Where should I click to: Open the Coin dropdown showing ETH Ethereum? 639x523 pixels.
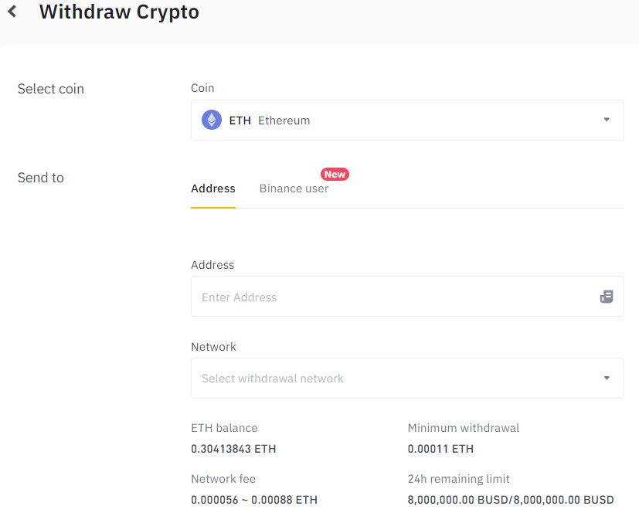coord(407,121)
